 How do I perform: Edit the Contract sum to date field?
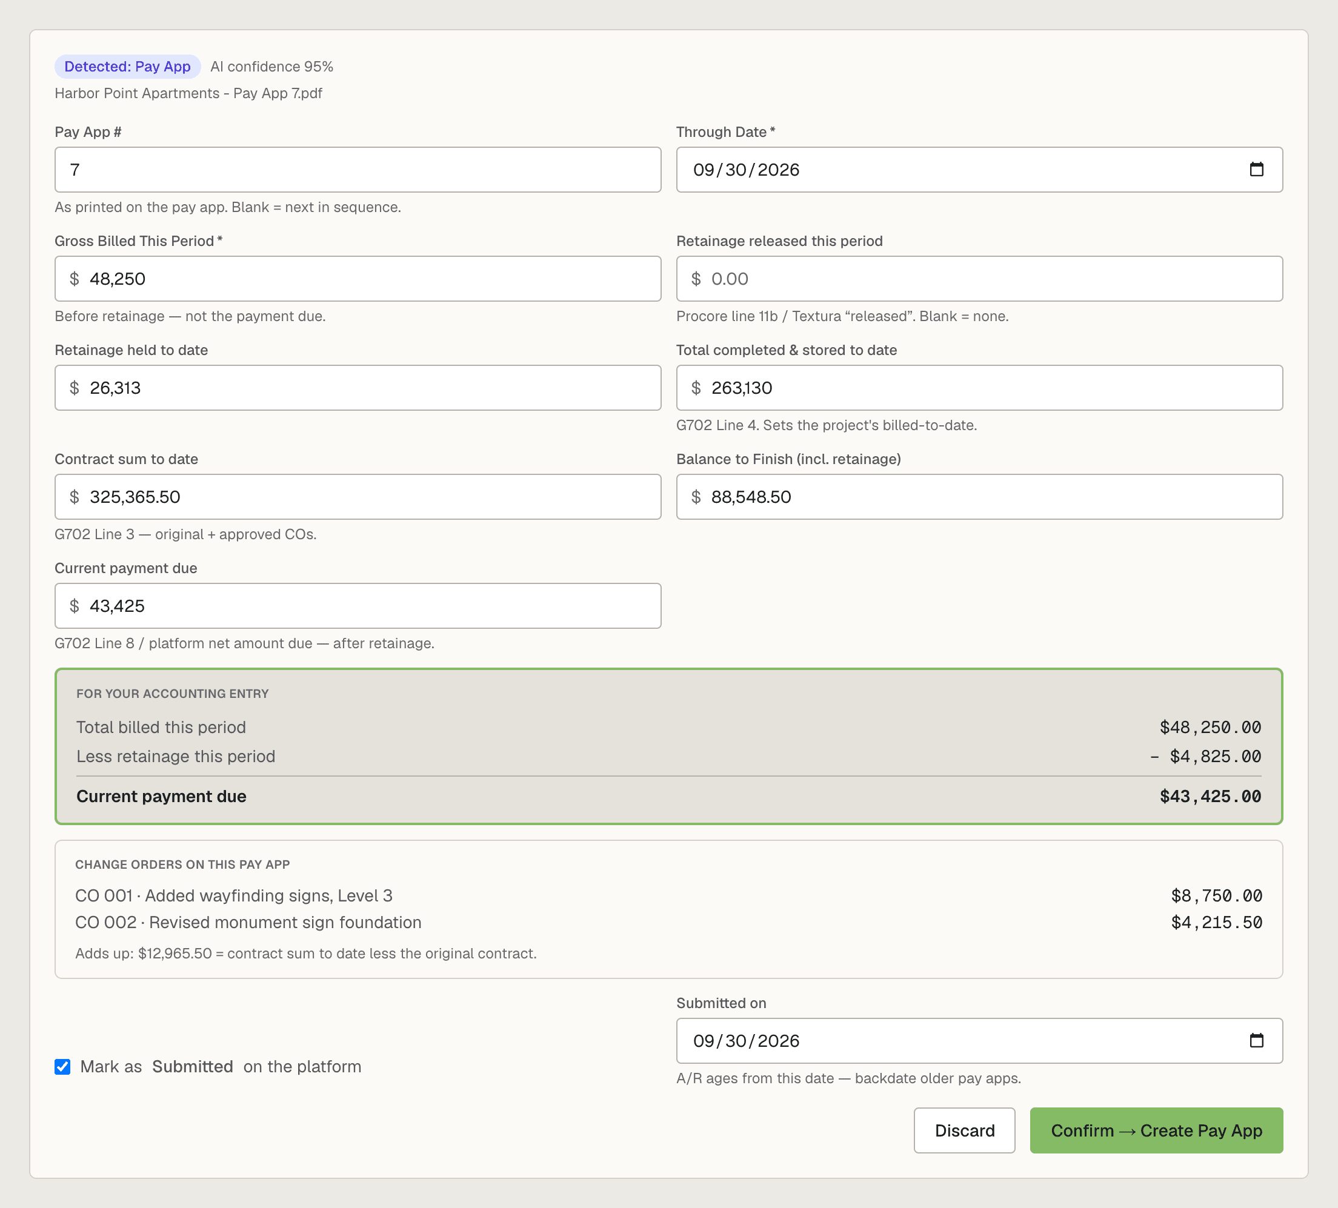pos(358,497)
